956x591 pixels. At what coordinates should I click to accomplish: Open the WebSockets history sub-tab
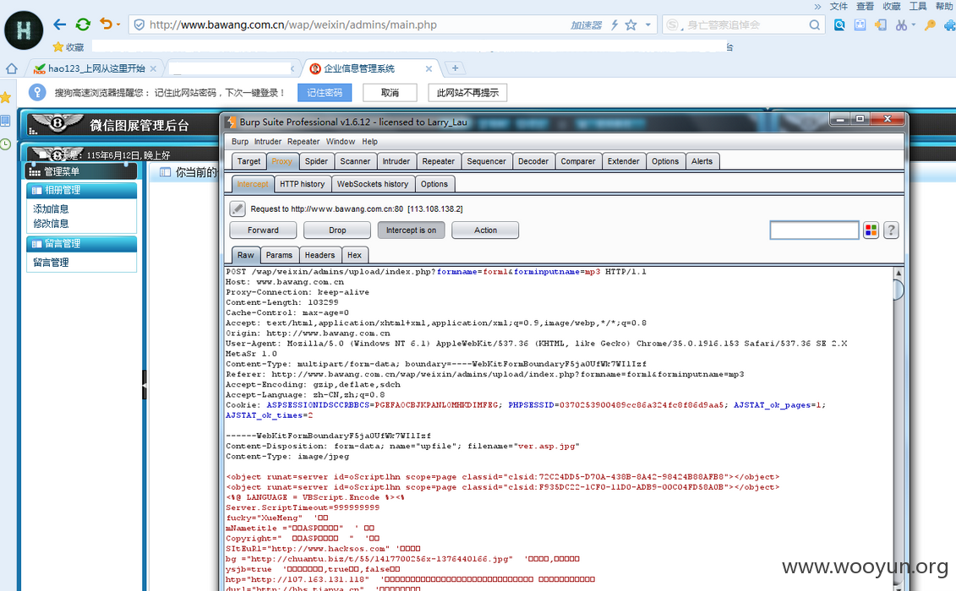pos(373,184)
